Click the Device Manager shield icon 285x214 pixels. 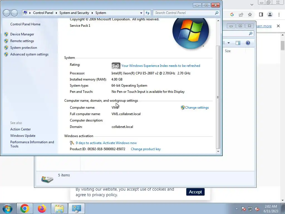[6, 34]
